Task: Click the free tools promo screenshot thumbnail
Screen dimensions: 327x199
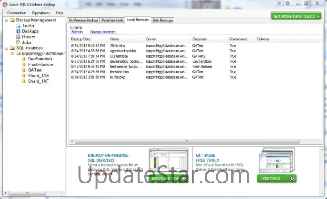Action: (277, 160)
